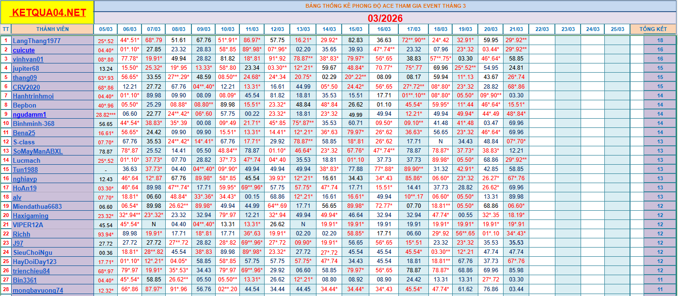
Task: Open member Miendathua6683's link
Action: (x=37, y=206)
